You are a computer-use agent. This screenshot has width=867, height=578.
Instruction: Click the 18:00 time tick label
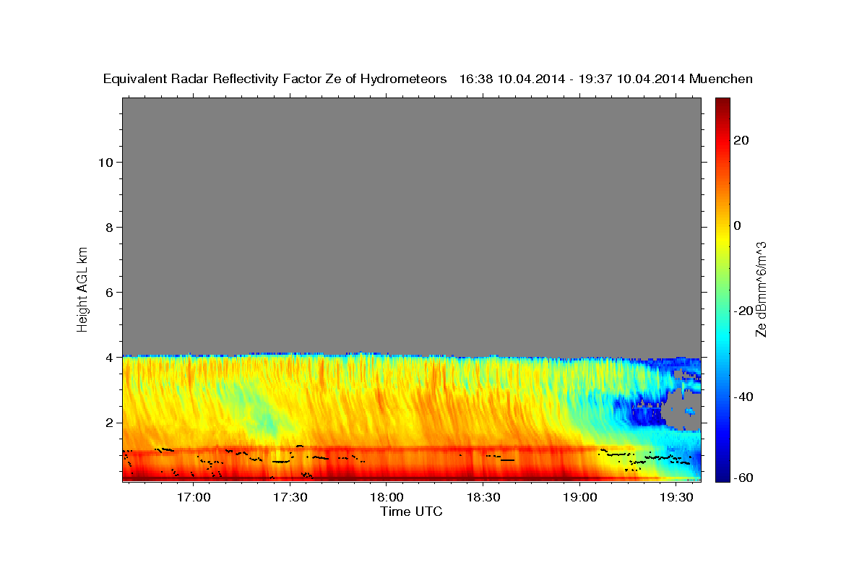point(387,498)
